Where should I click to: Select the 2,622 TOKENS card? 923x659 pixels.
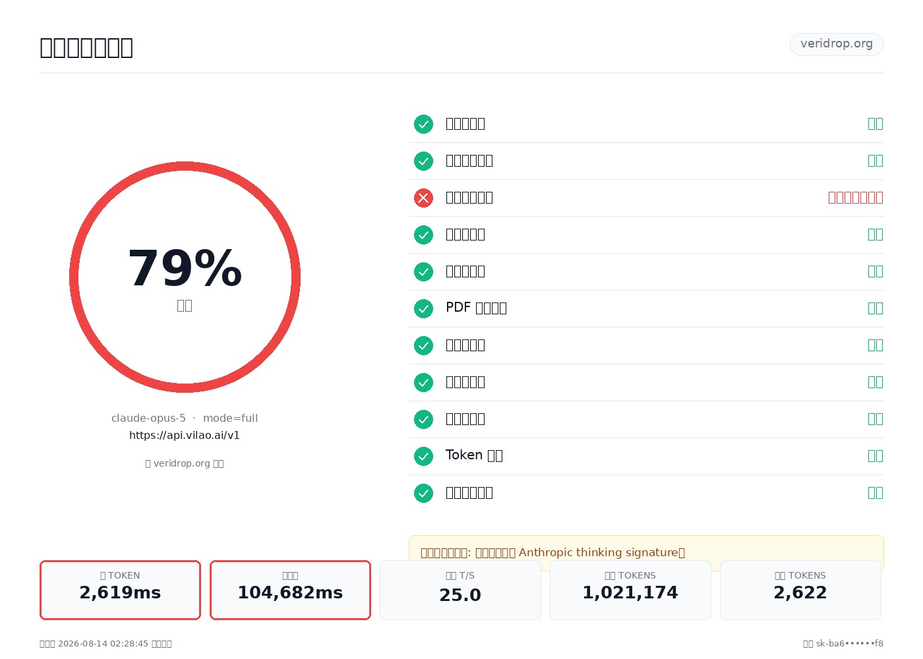pyautogui.click(x=800, y=590)
